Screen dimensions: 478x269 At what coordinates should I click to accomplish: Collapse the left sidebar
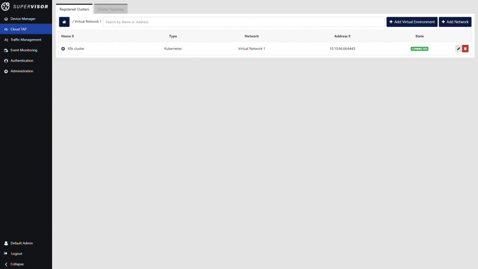click(17, 264)
